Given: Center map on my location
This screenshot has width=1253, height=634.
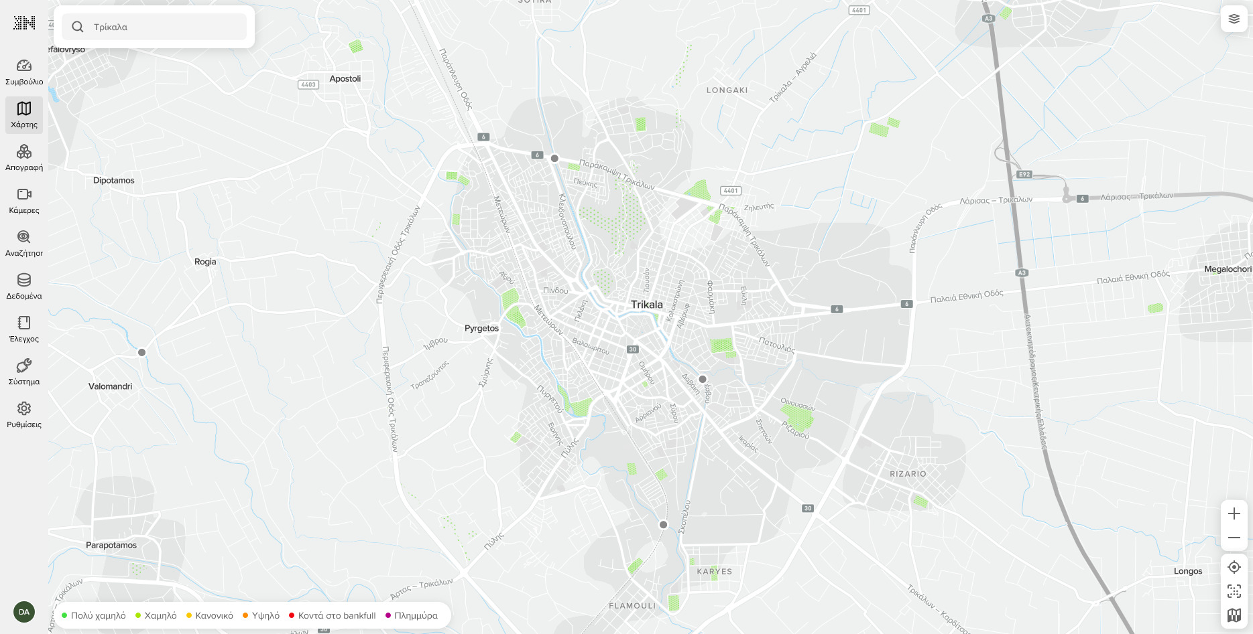Looking at the screenshot, I should (x=1234, y=567).
